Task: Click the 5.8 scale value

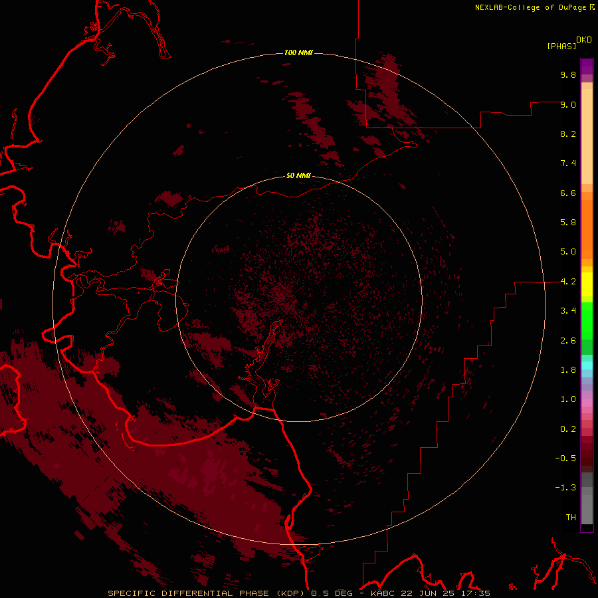Action: (x=568, y=223)
